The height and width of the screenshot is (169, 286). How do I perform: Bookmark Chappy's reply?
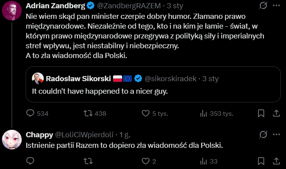[x=261, y=161]
